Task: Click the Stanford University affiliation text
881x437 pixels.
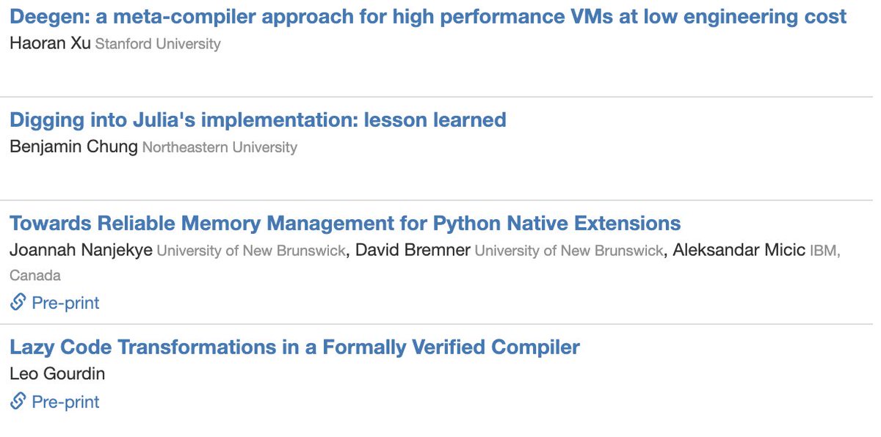Action: click(x=158, y=44)
